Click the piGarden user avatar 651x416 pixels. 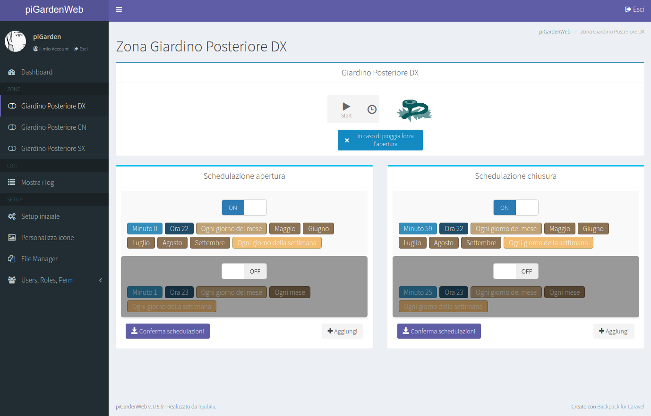(x=16, y=42)
